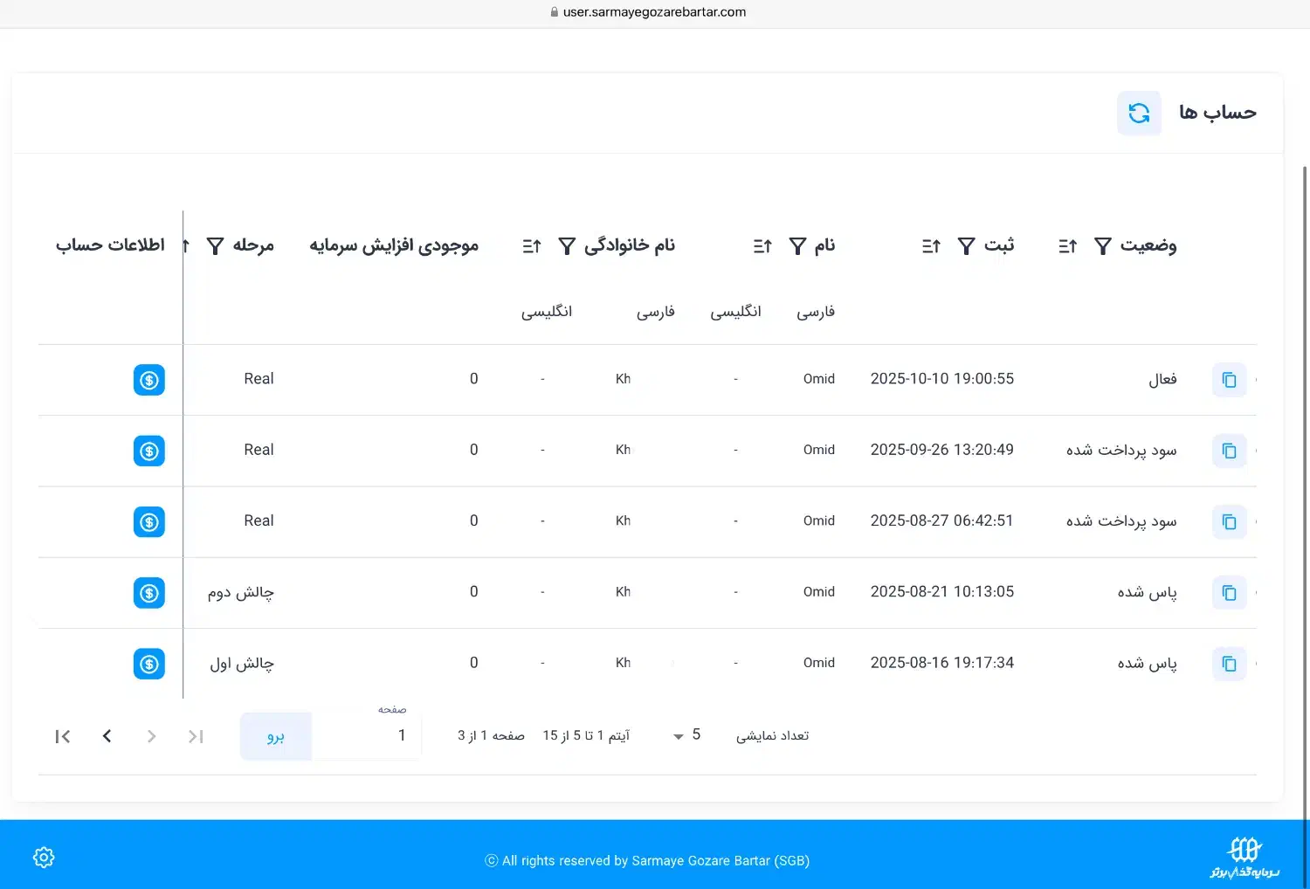This screenshot has height=889, width=1310.
Task: Click the sort icon on the وضعیت column
Action: [1065, 245]
